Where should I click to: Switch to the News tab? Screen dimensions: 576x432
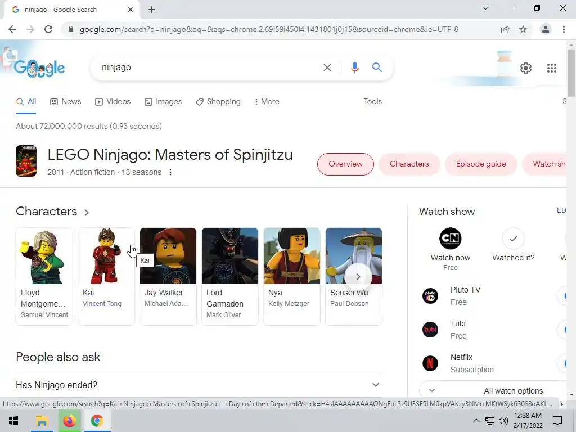[x=66, y=102]
